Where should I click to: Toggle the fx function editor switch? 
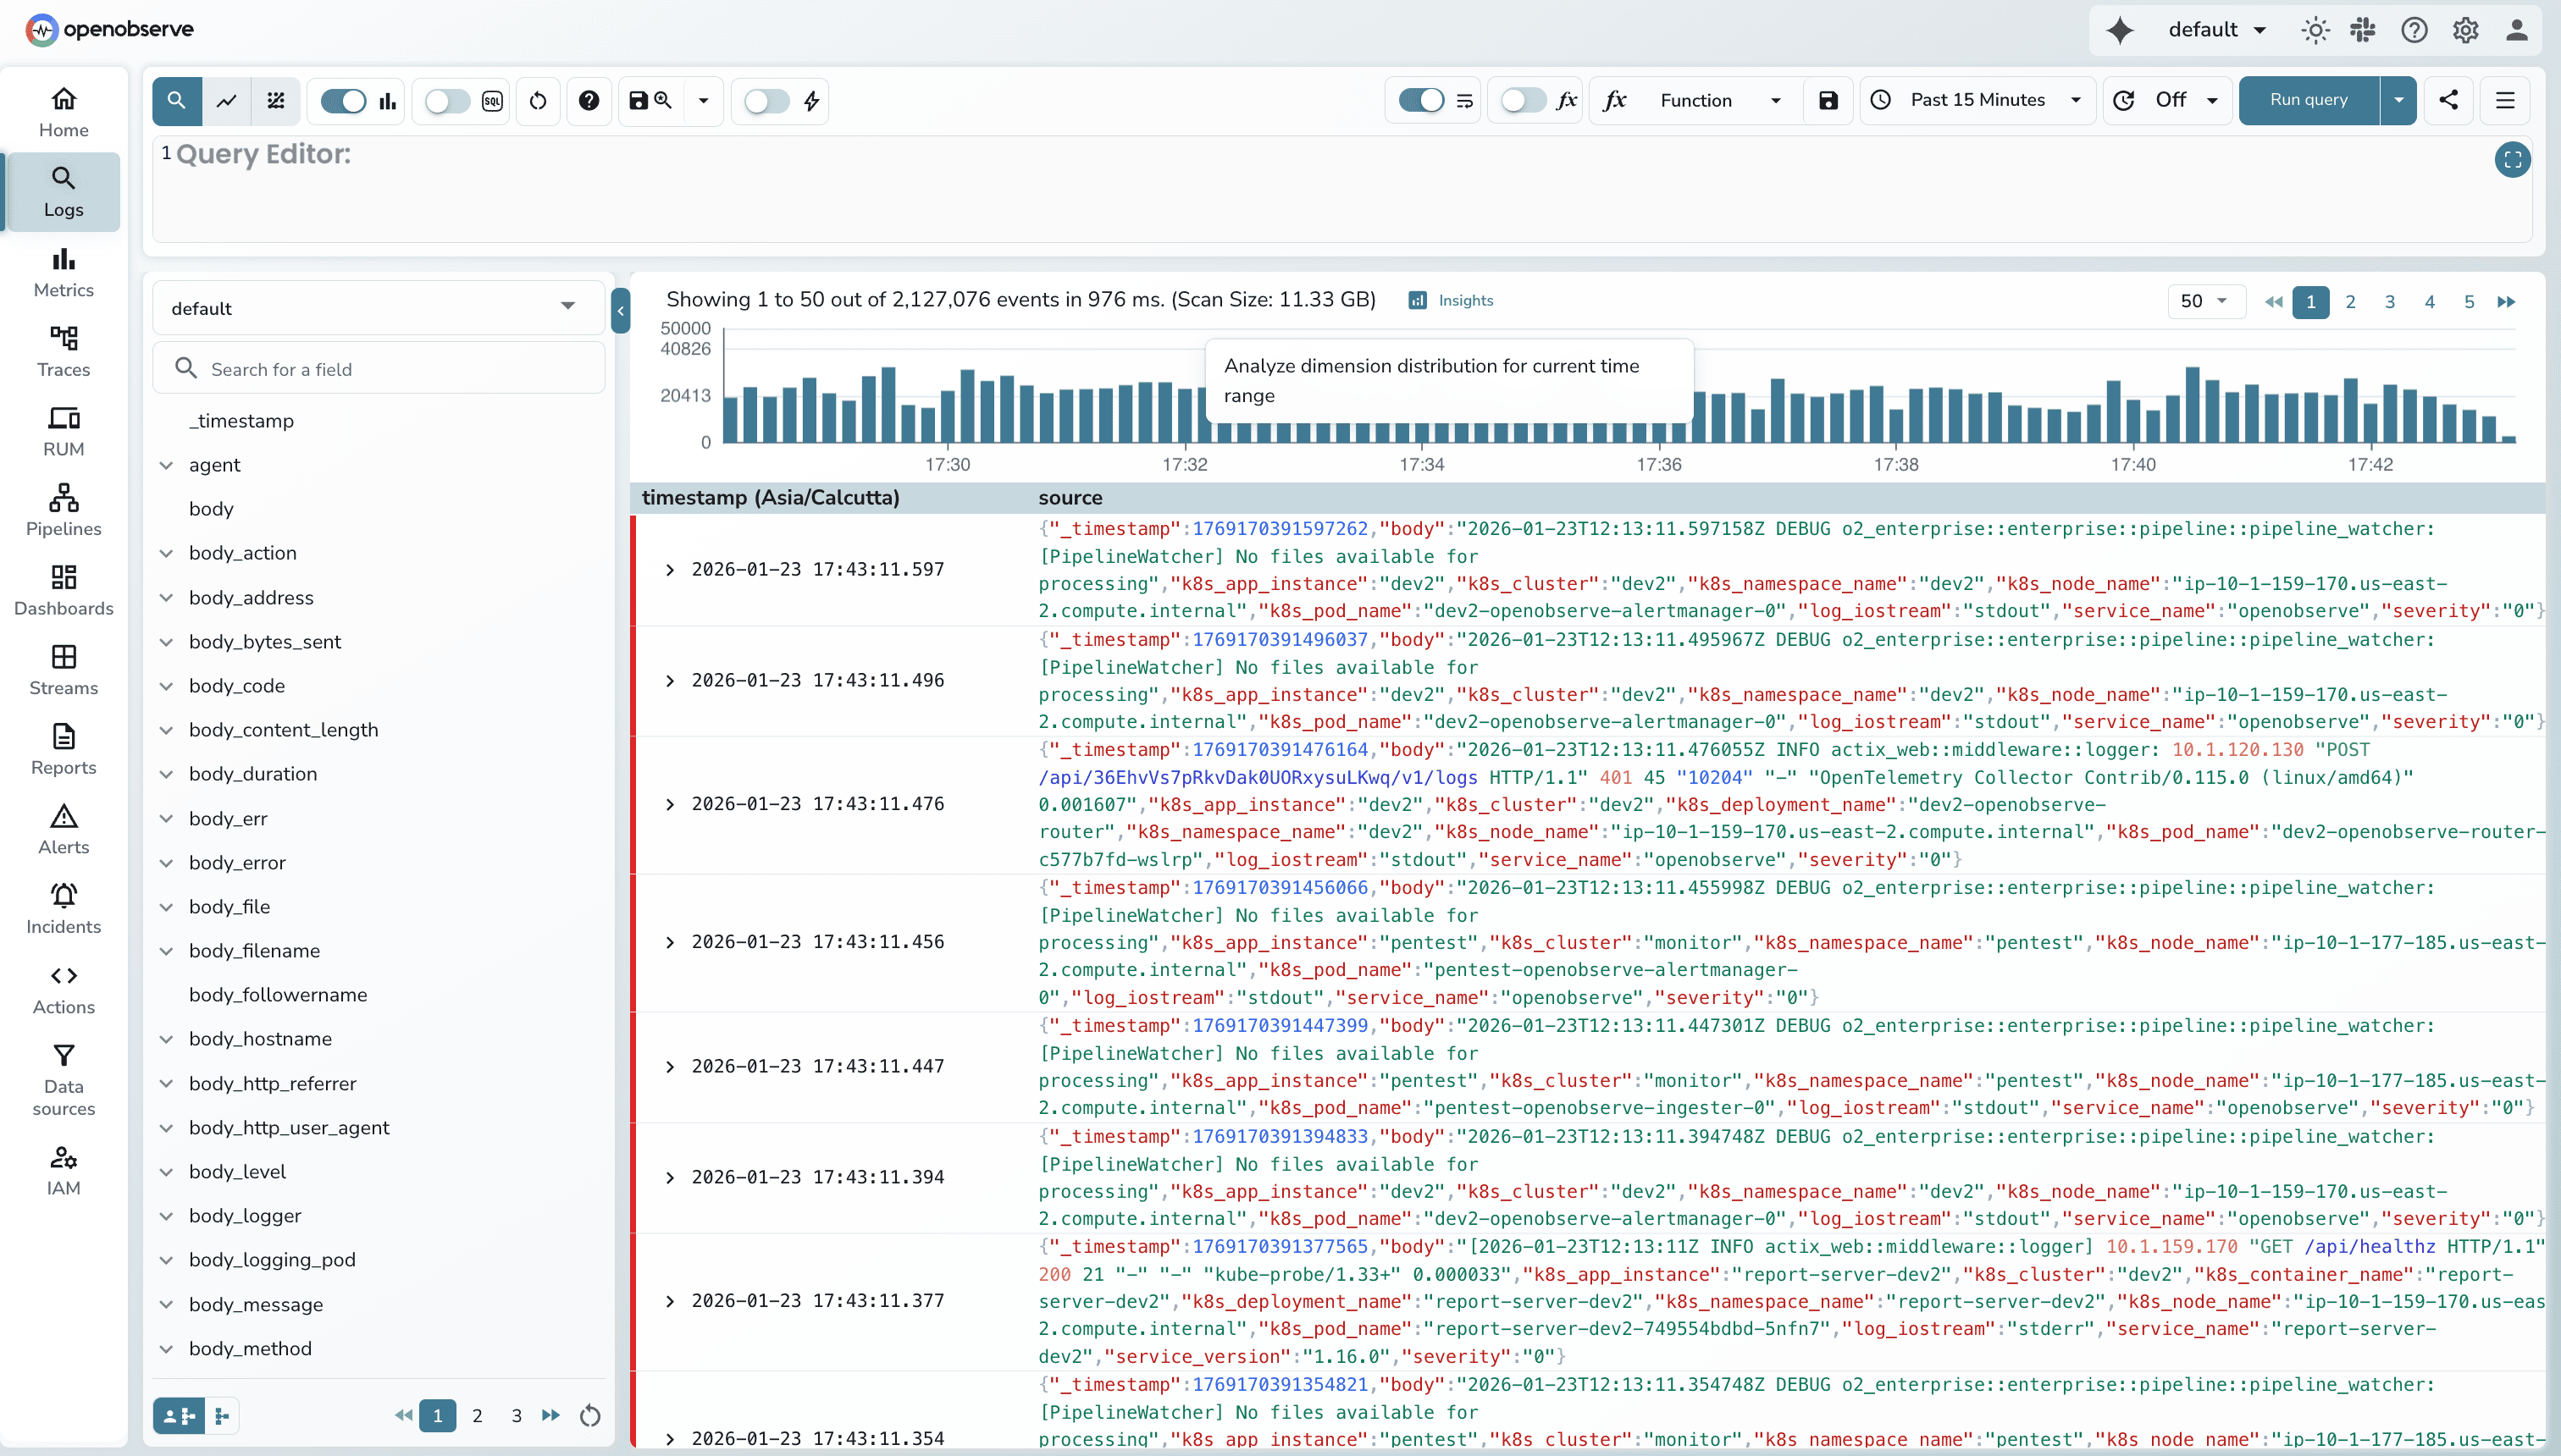1522,100
